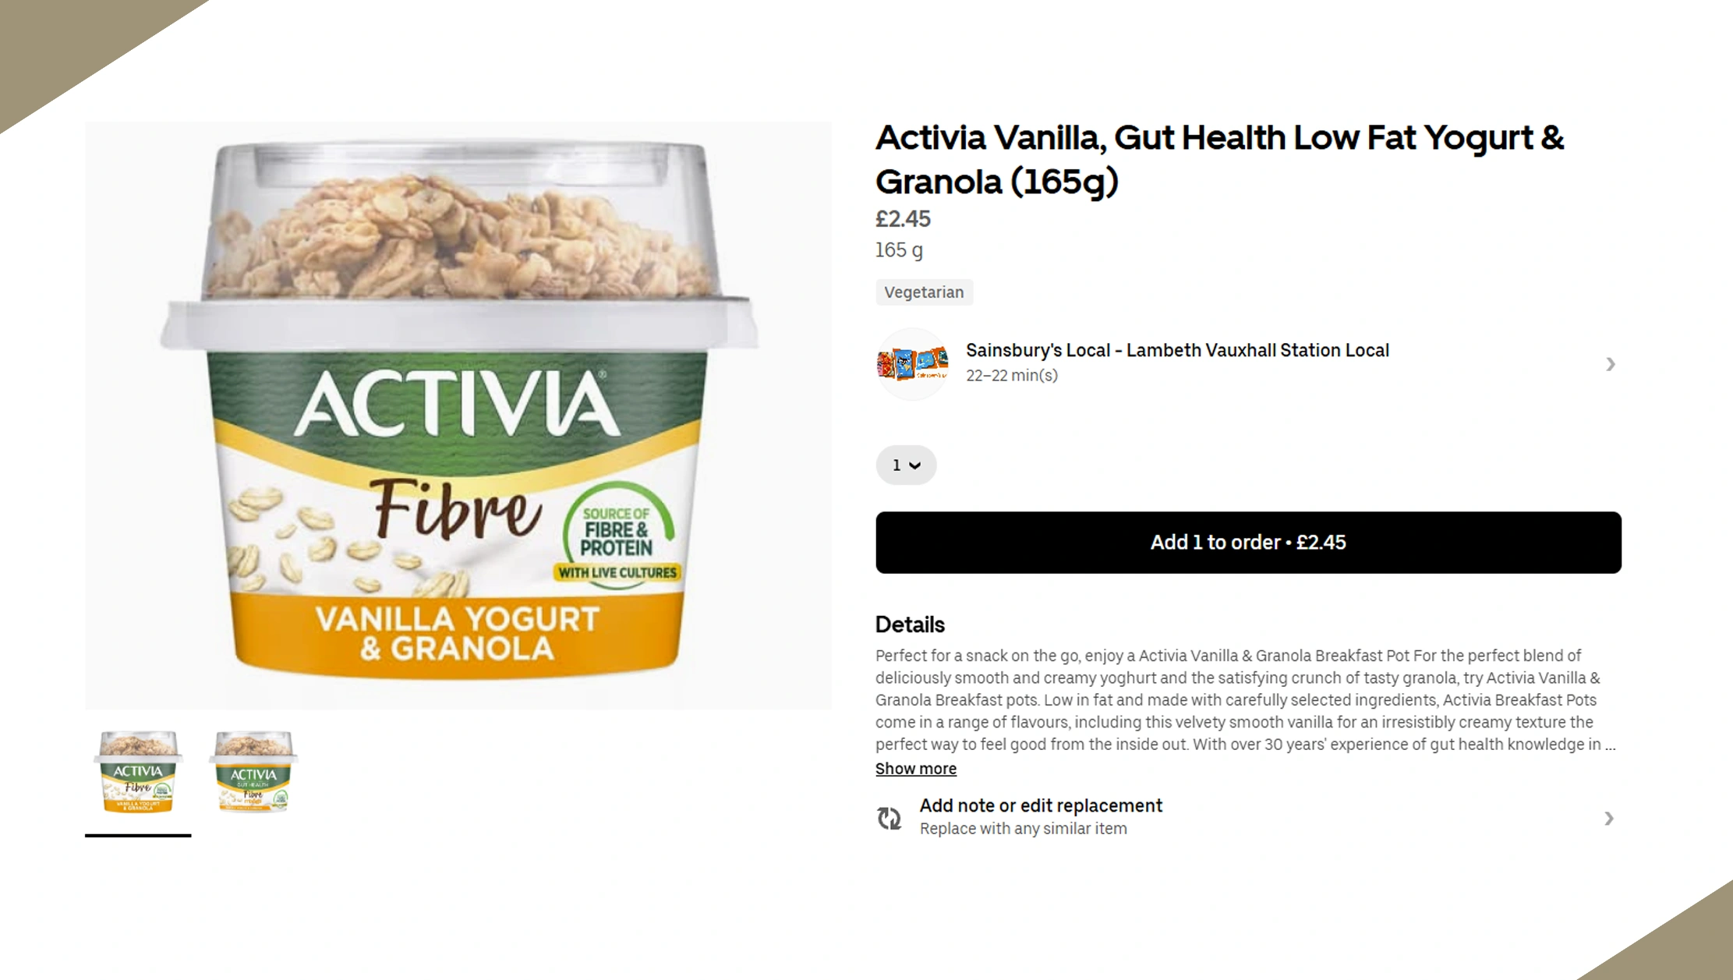This screenshot has width=1733, height=980.
Task: Select first Activia Fibre thumbnail
Action: pyautogui.click(x=138, y=773)
